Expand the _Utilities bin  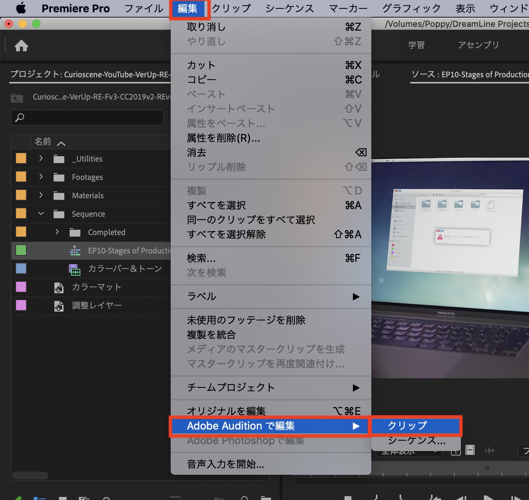coord(41,158)
